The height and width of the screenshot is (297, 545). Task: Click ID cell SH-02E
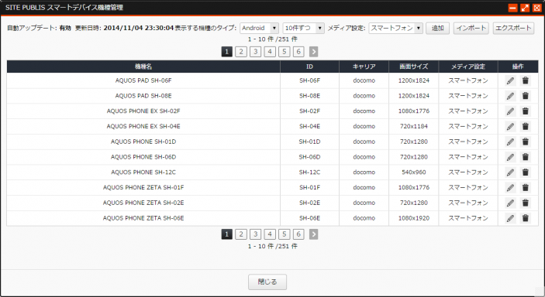click(x=309, y=203)
